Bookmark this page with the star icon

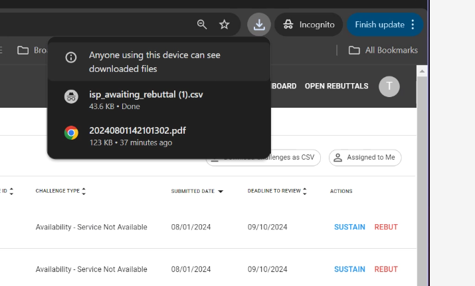225,25
